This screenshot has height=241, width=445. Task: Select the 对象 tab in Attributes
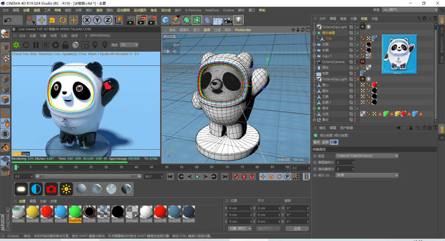point(334,142)
